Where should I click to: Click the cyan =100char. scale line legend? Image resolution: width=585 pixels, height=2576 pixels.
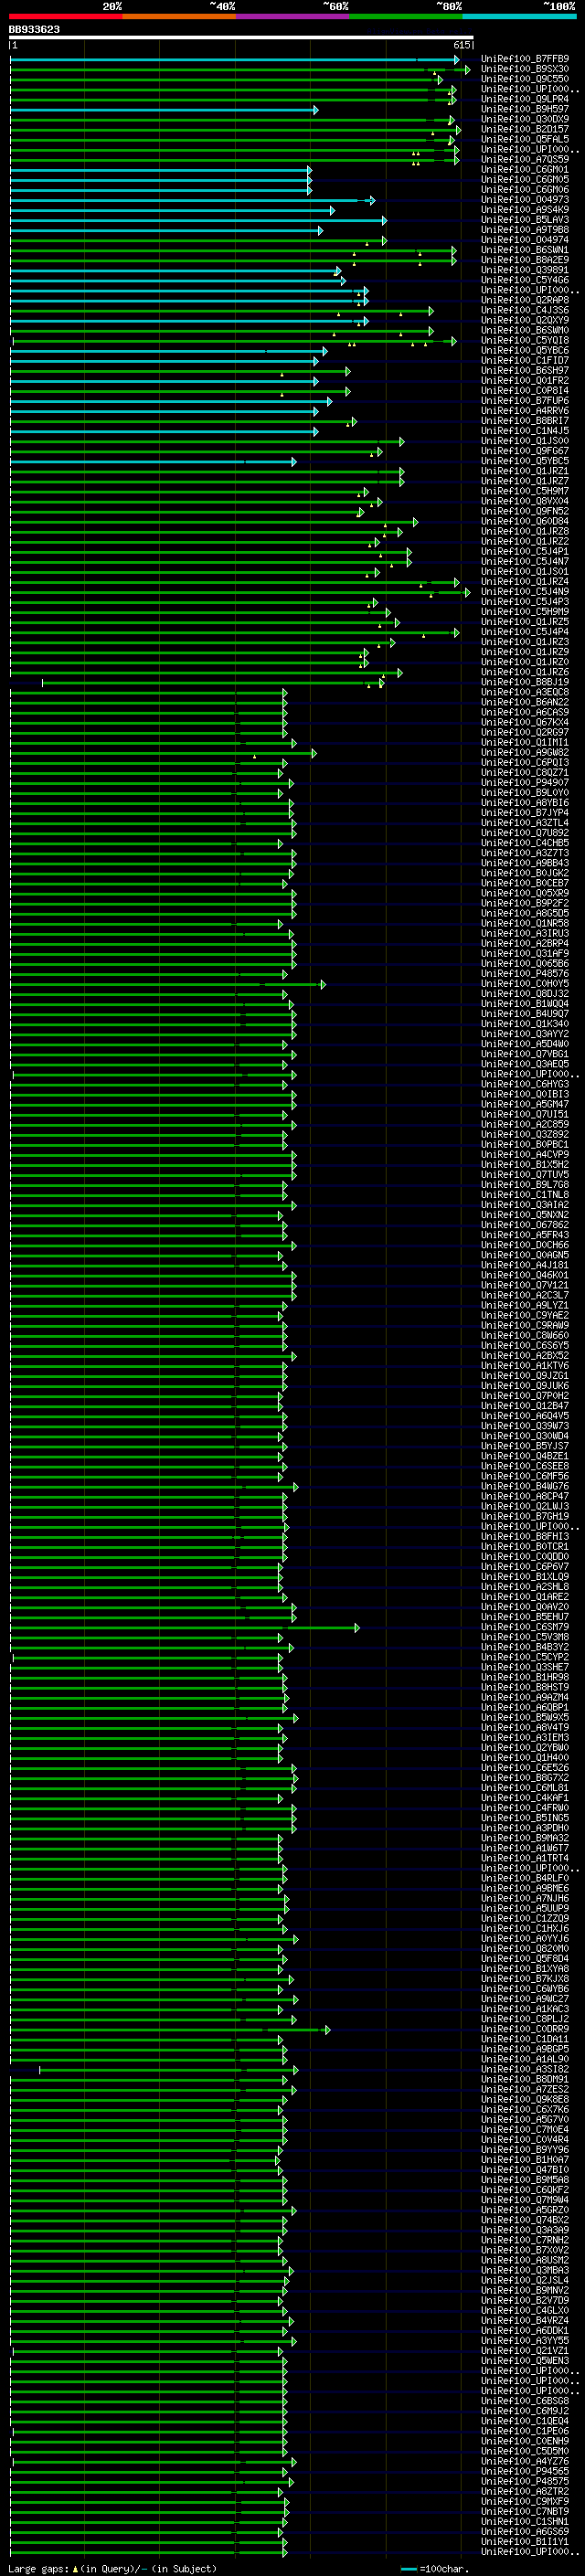(408, 2569)
